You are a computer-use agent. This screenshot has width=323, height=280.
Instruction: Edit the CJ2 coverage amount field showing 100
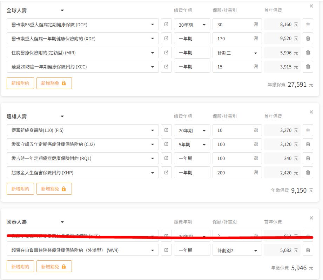pyautogui.click(x=237, y=144)
